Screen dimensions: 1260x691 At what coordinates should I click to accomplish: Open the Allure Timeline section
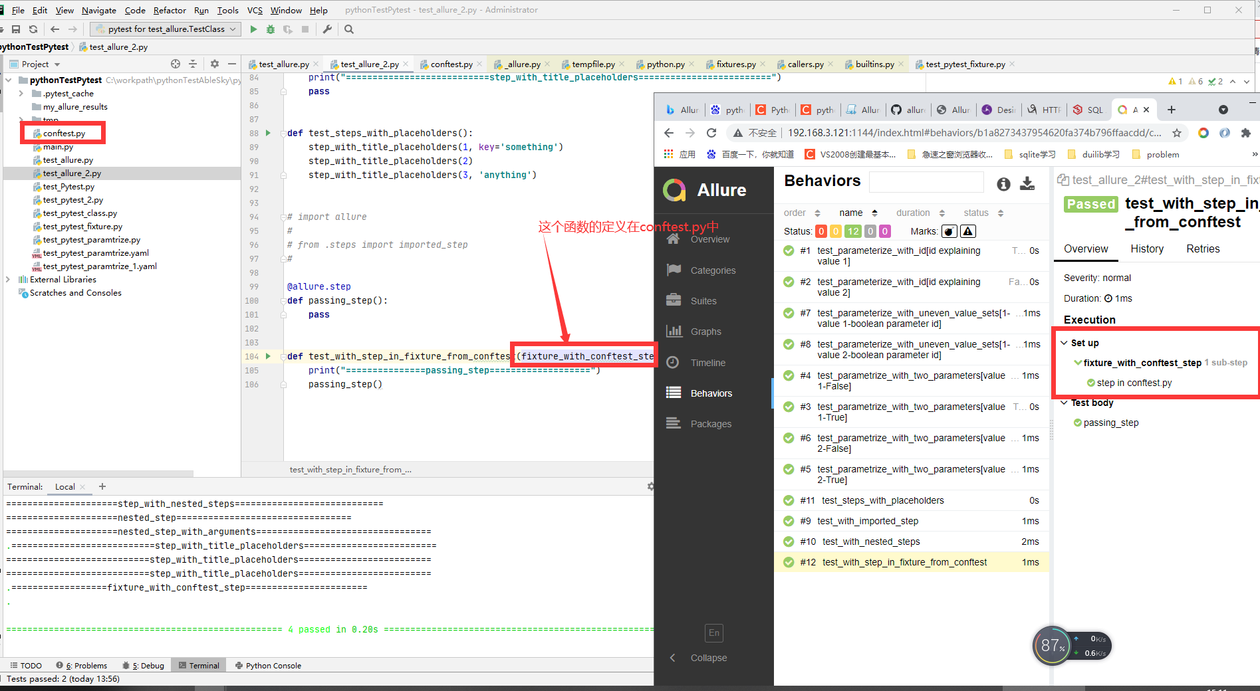point(707,363)
